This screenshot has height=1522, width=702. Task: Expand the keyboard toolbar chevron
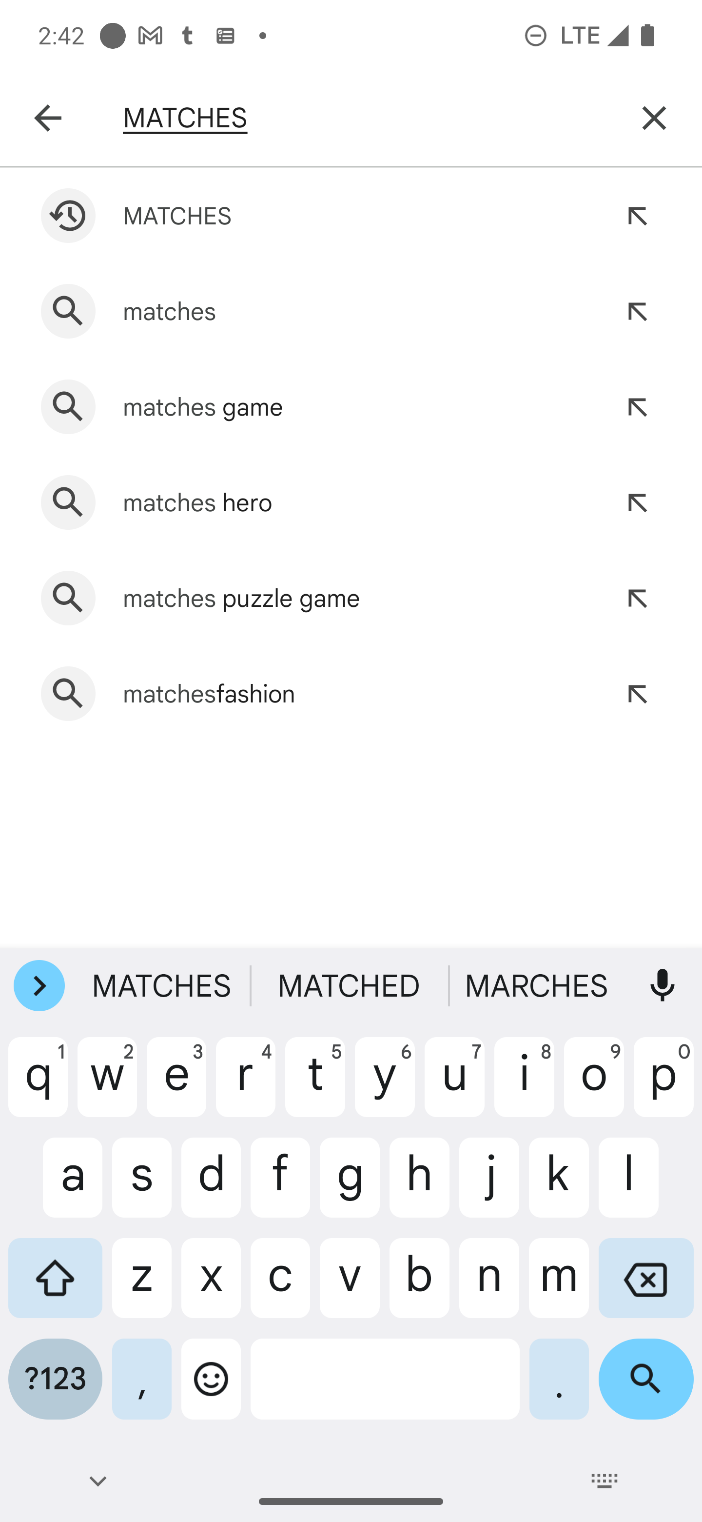coord(39,985)
